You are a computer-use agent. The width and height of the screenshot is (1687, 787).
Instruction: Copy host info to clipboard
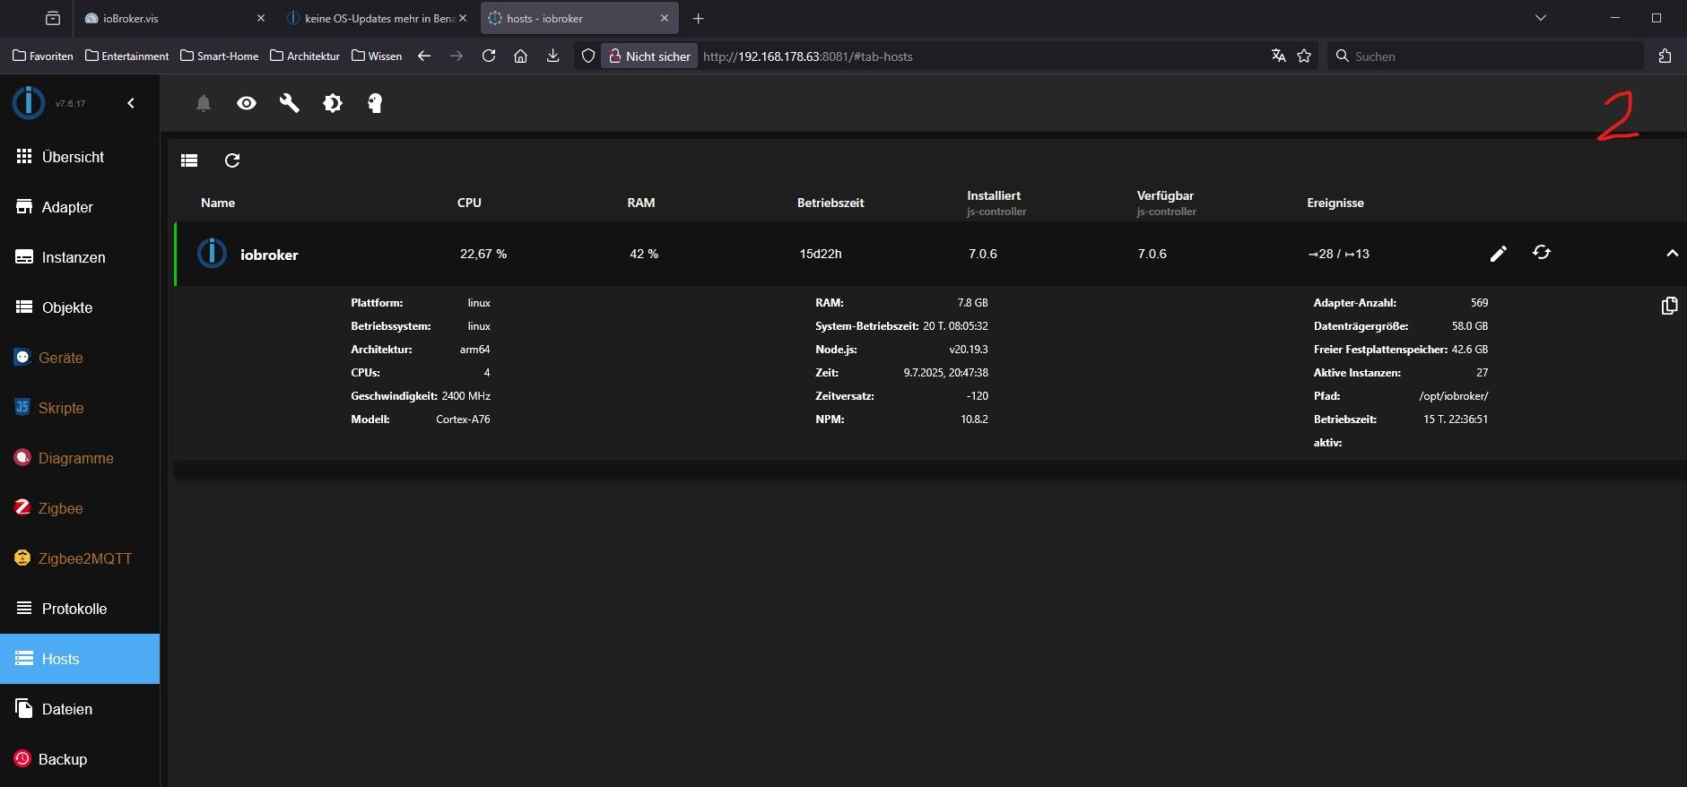click(x=1669, y=306)
